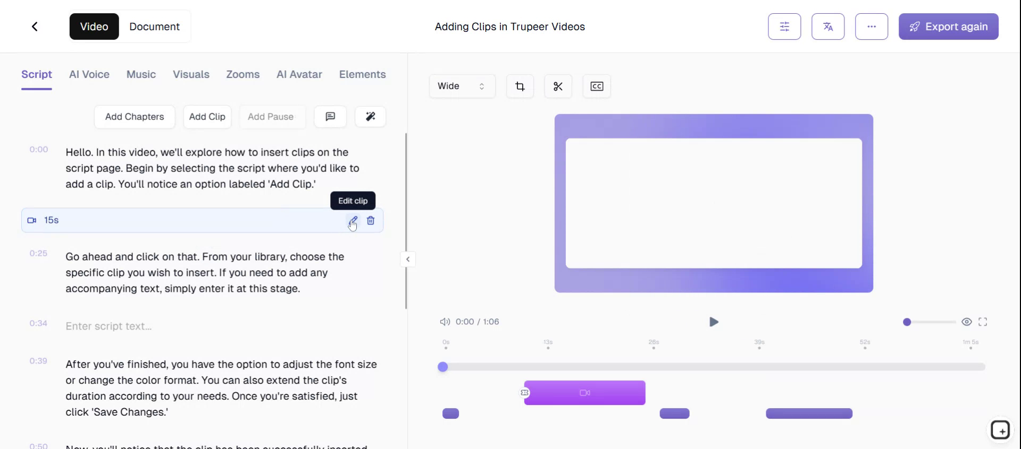
Task: Switch to Document mode
Action: (154, 27)
